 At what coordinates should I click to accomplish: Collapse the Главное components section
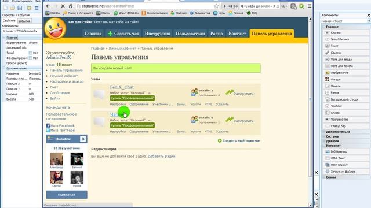click(x=324, y=27)
